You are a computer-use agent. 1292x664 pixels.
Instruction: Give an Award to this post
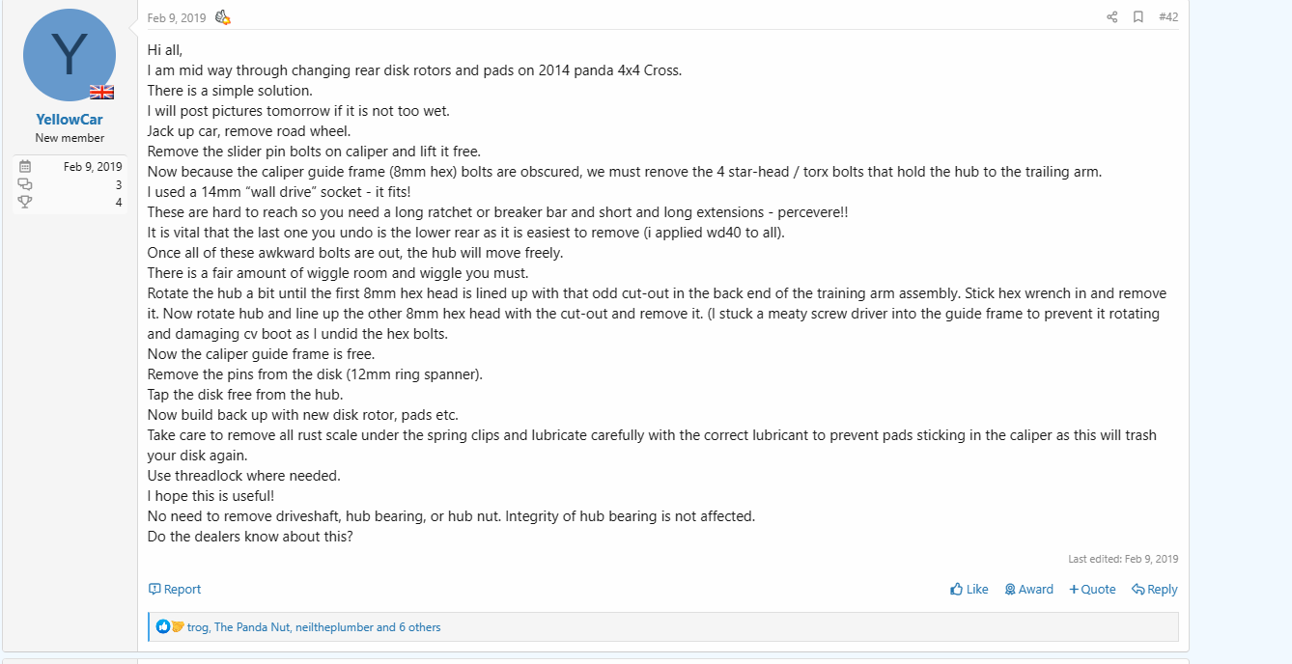pyautogui.click(x=1029, y=589)
